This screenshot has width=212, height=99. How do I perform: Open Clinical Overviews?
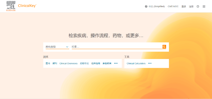[x=68, y=63]
